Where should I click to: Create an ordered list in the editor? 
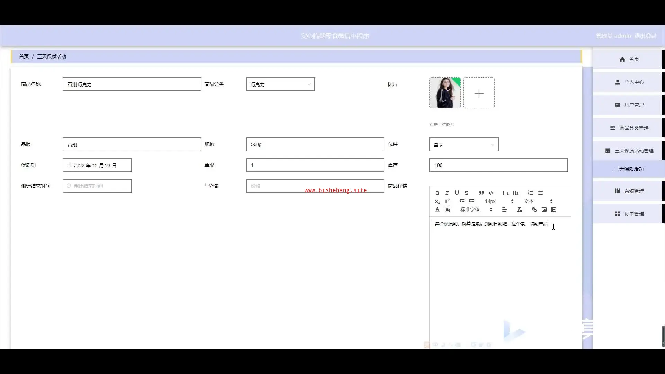(x=530, y=193)
